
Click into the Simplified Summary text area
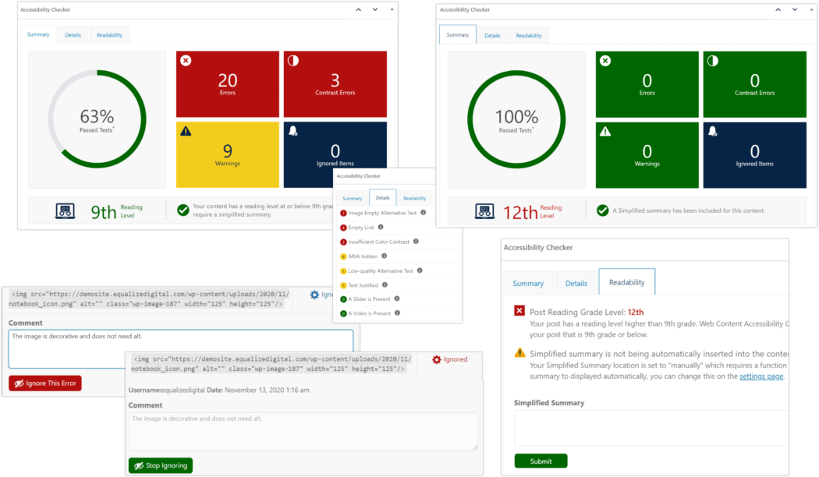coord(651,428)
